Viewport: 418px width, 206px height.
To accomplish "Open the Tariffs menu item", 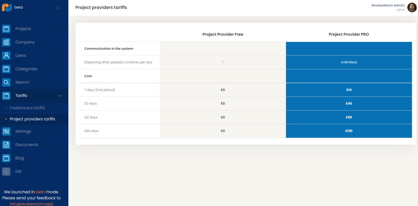I will (21, 96).
